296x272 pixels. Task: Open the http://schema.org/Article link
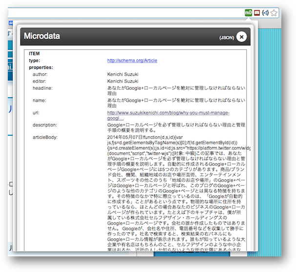pos(132,61)
